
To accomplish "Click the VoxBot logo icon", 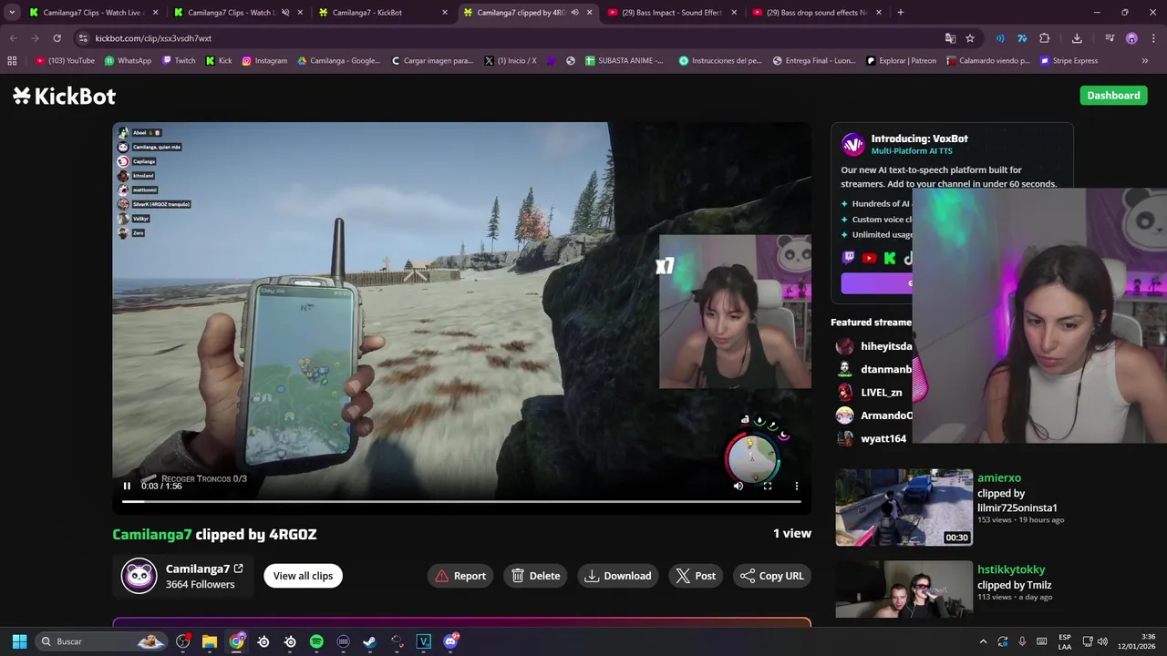I will [853, 144].
